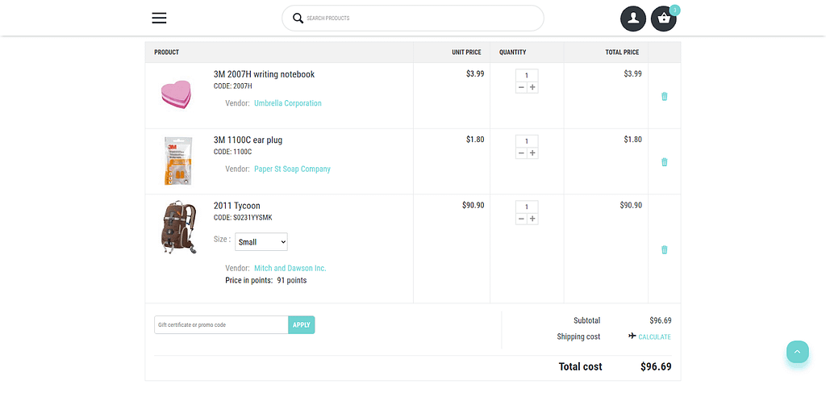Click the Calculate shipping cost link

(654, 337)
